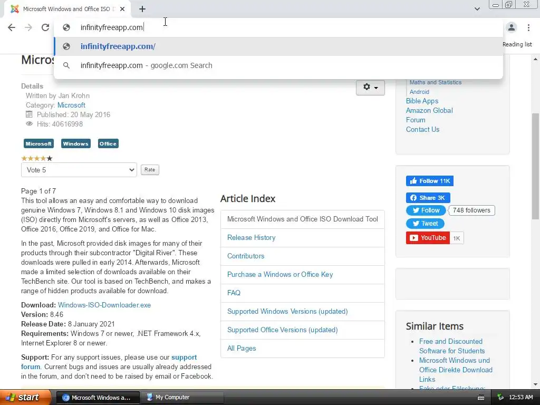Open the Android sidebar link
The height and width of the screenshot is (405, 540).
tap(419, 92)
